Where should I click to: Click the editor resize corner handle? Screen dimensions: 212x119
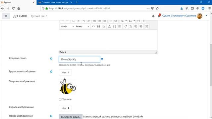156,52
